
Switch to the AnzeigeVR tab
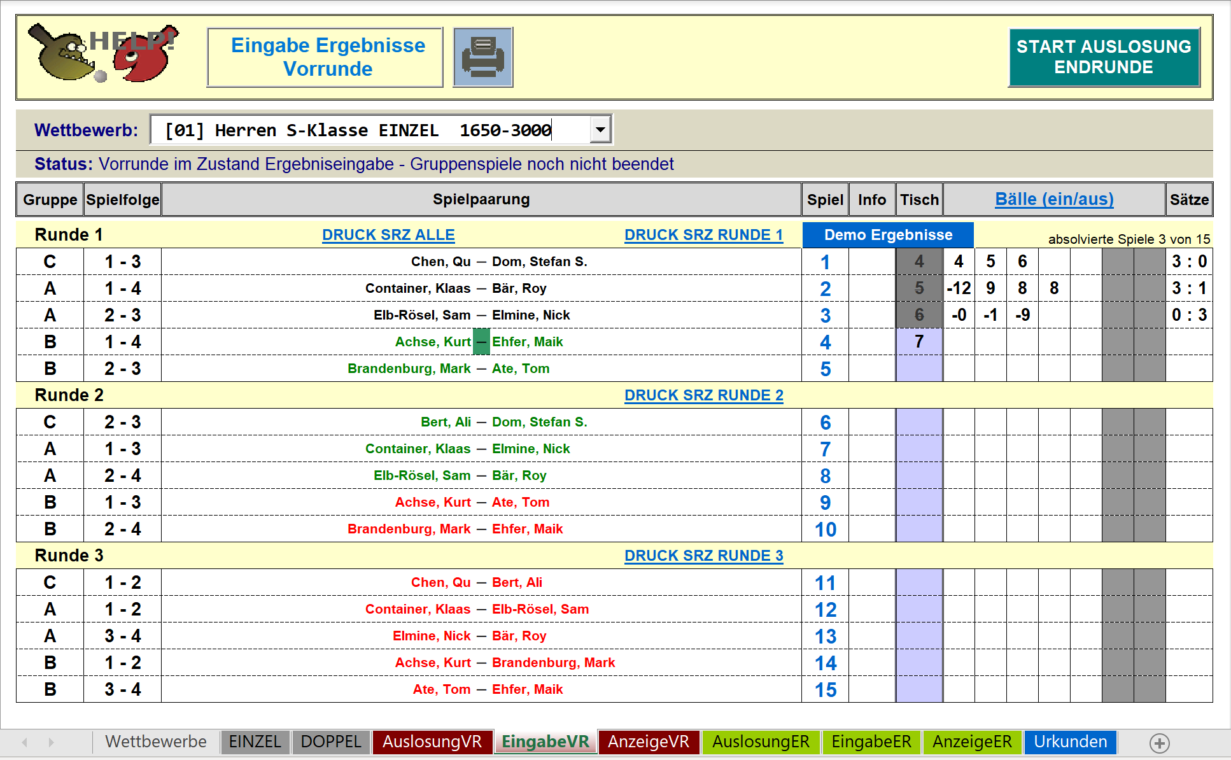coord(648,742)
